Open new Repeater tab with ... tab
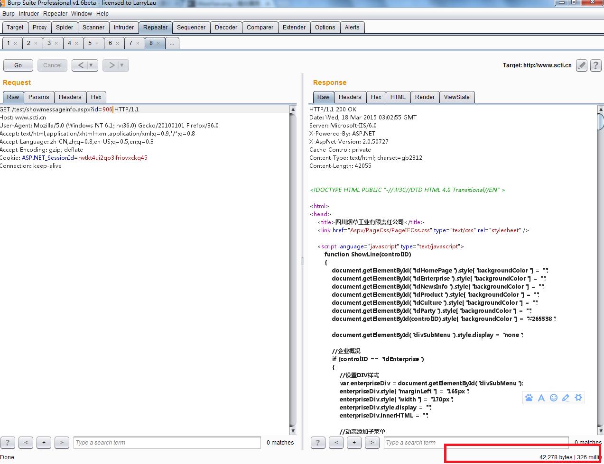 172,43
